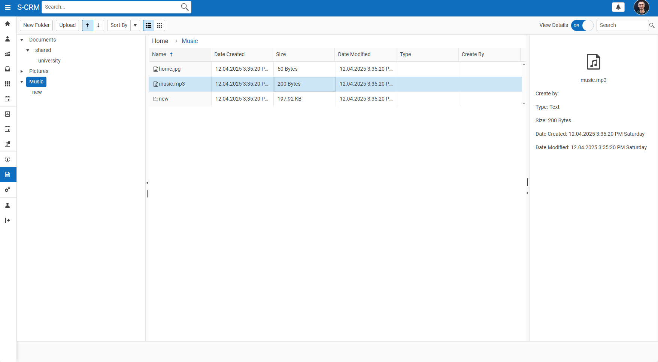
Task: Open the group/team sidebar icon
Action: click(x=7, y=54)
